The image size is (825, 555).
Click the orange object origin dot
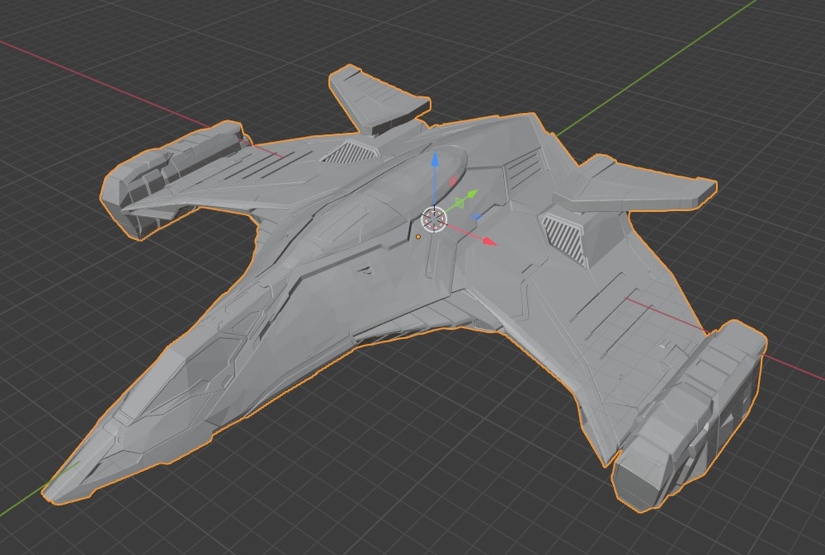[x=418, y=238]
